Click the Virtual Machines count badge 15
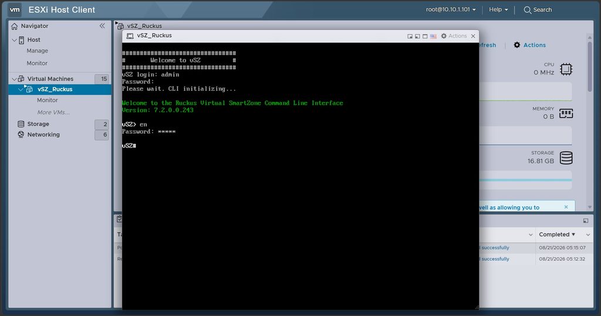 tap(102, 79)
